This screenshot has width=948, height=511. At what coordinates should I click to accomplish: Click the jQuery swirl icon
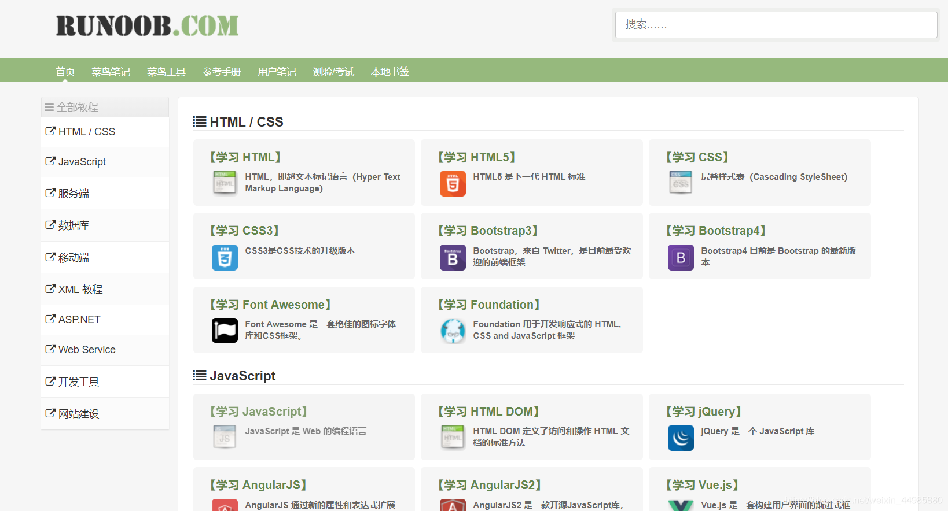point(681,438)
